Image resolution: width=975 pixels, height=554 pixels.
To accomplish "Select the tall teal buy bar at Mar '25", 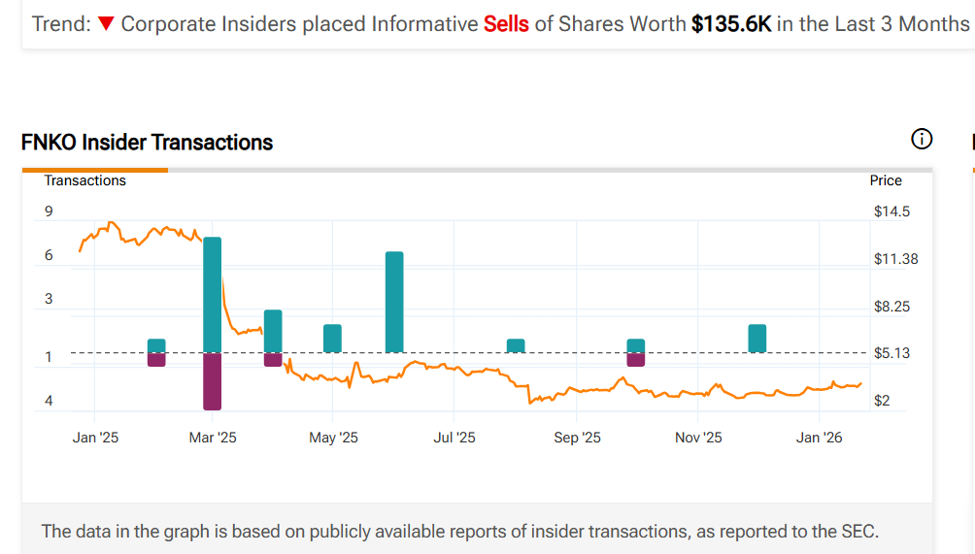I will 213,294.
